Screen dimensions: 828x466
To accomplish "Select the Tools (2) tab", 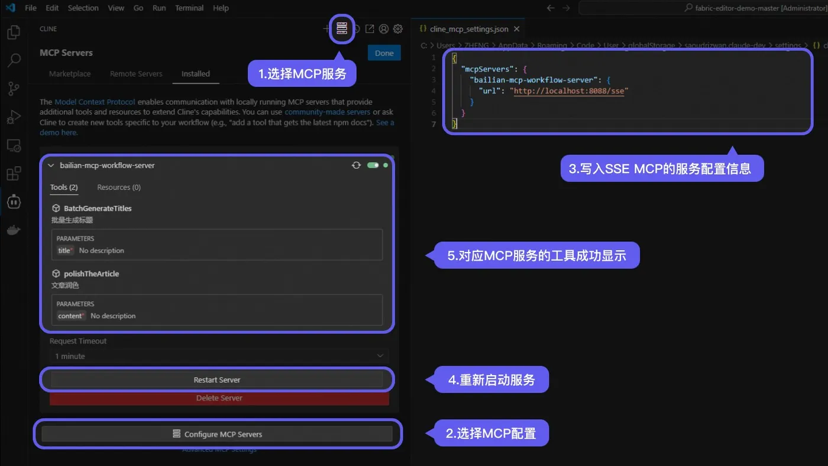I will click(x=64, y=187).
